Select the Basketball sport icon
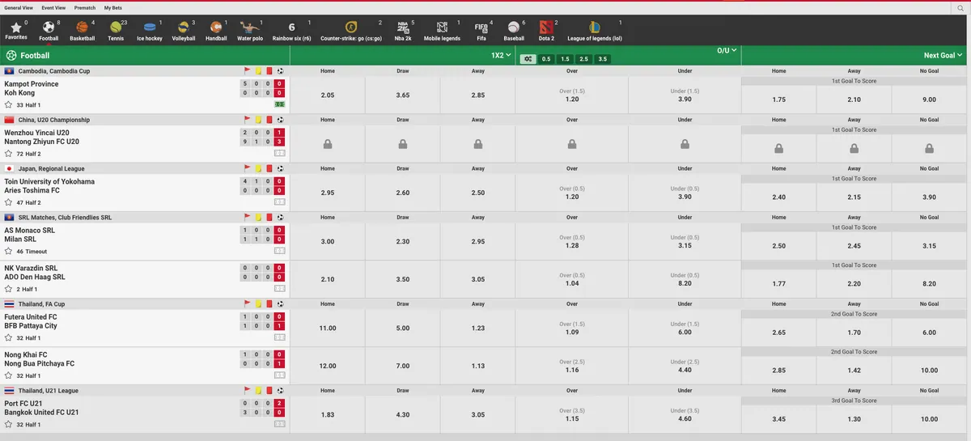Image resolution: width=971 pixels, height=441 pixels. (x=82, y=31)
